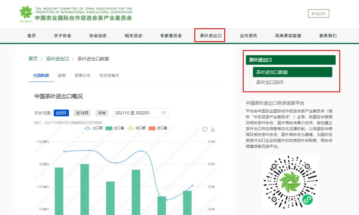Select 茶叶进出口数据 in sidebar

292,72
